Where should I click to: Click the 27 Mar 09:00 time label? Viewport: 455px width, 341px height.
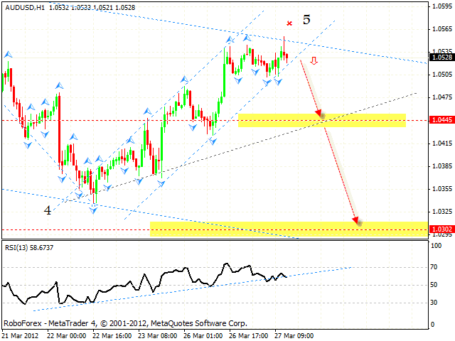294,336
